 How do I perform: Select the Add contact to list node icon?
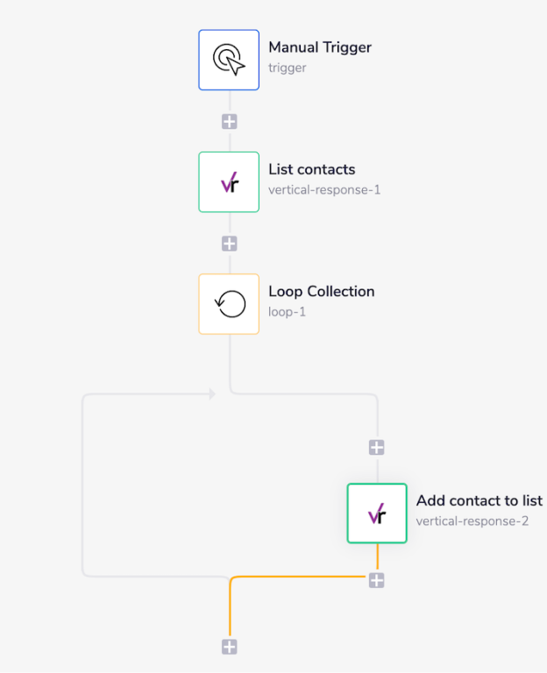pos(377,514)
